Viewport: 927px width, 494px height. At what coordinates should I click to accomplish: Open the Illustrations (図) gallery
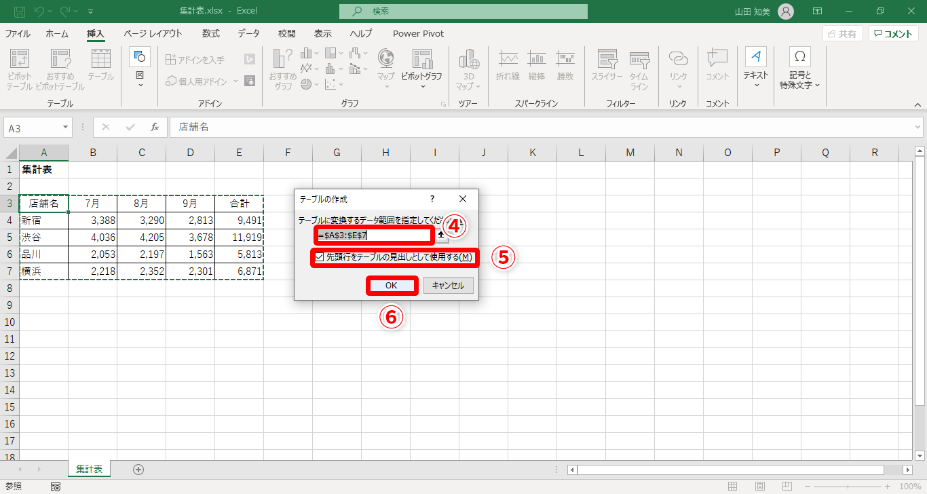(x=140, y=68)
